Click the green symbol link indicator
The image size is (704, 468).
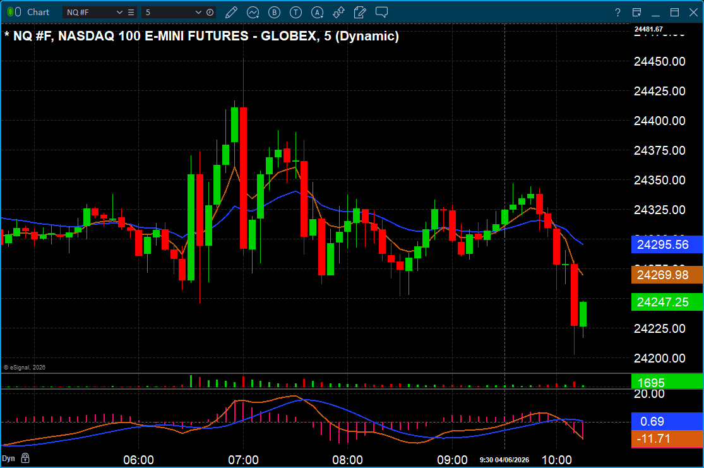point(11,12)
